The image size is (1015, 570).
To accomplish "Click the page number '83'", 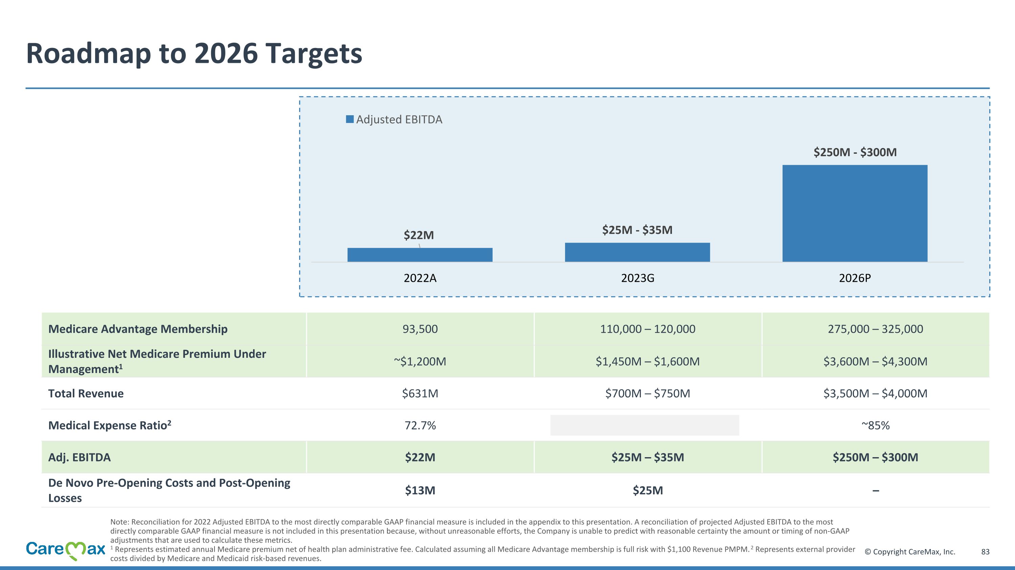I will (985, 552).
